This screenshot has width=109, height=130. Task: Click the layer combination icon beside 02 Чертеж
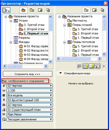click(4, 86)
